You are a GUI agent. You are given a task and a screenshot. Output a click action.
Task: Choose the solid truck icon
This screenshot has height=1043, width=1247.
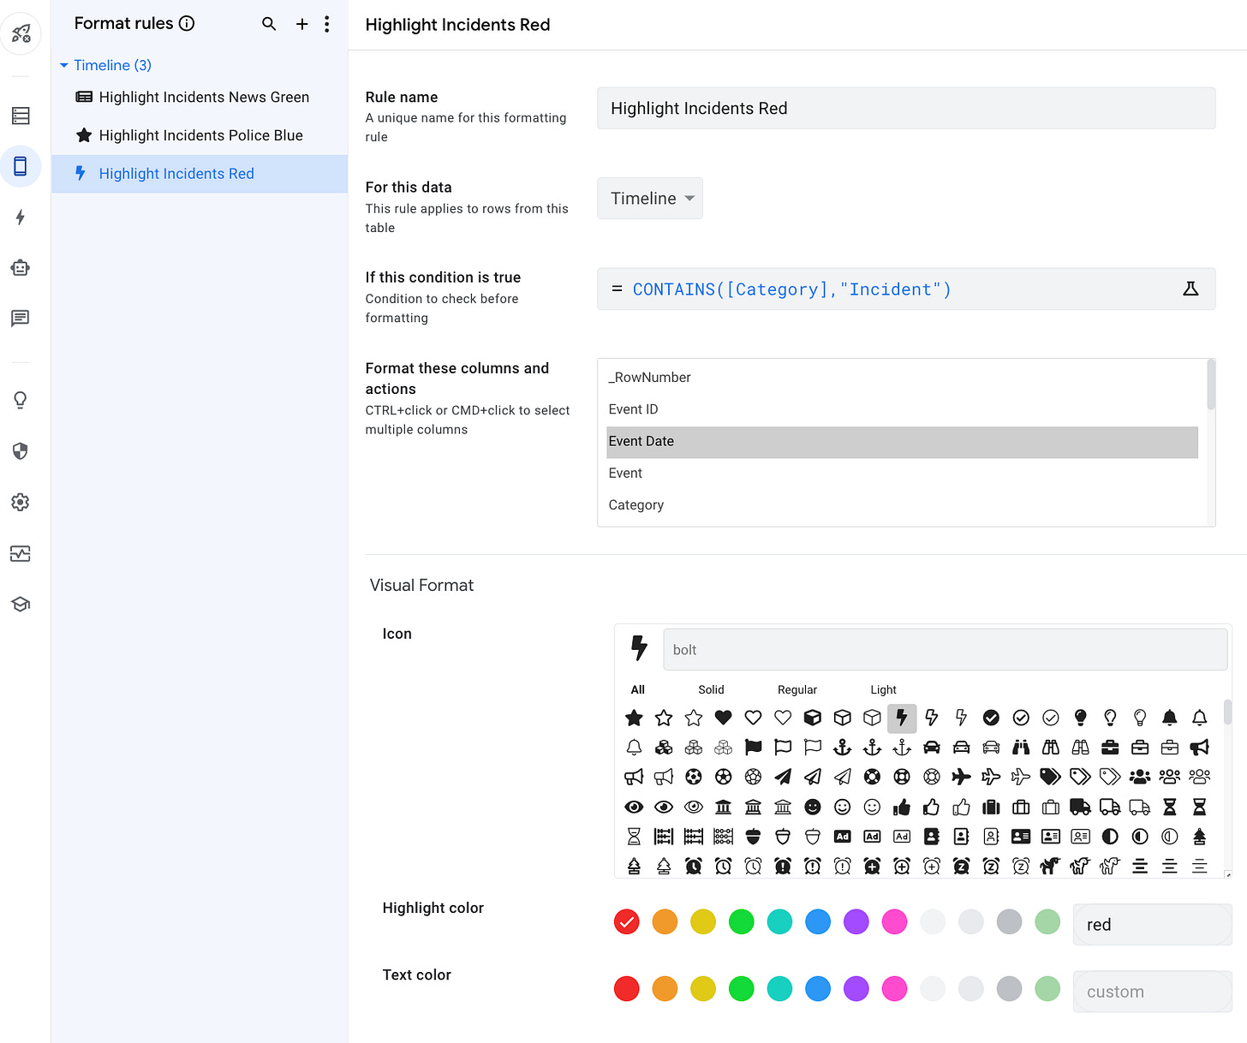coord(1081,807)
